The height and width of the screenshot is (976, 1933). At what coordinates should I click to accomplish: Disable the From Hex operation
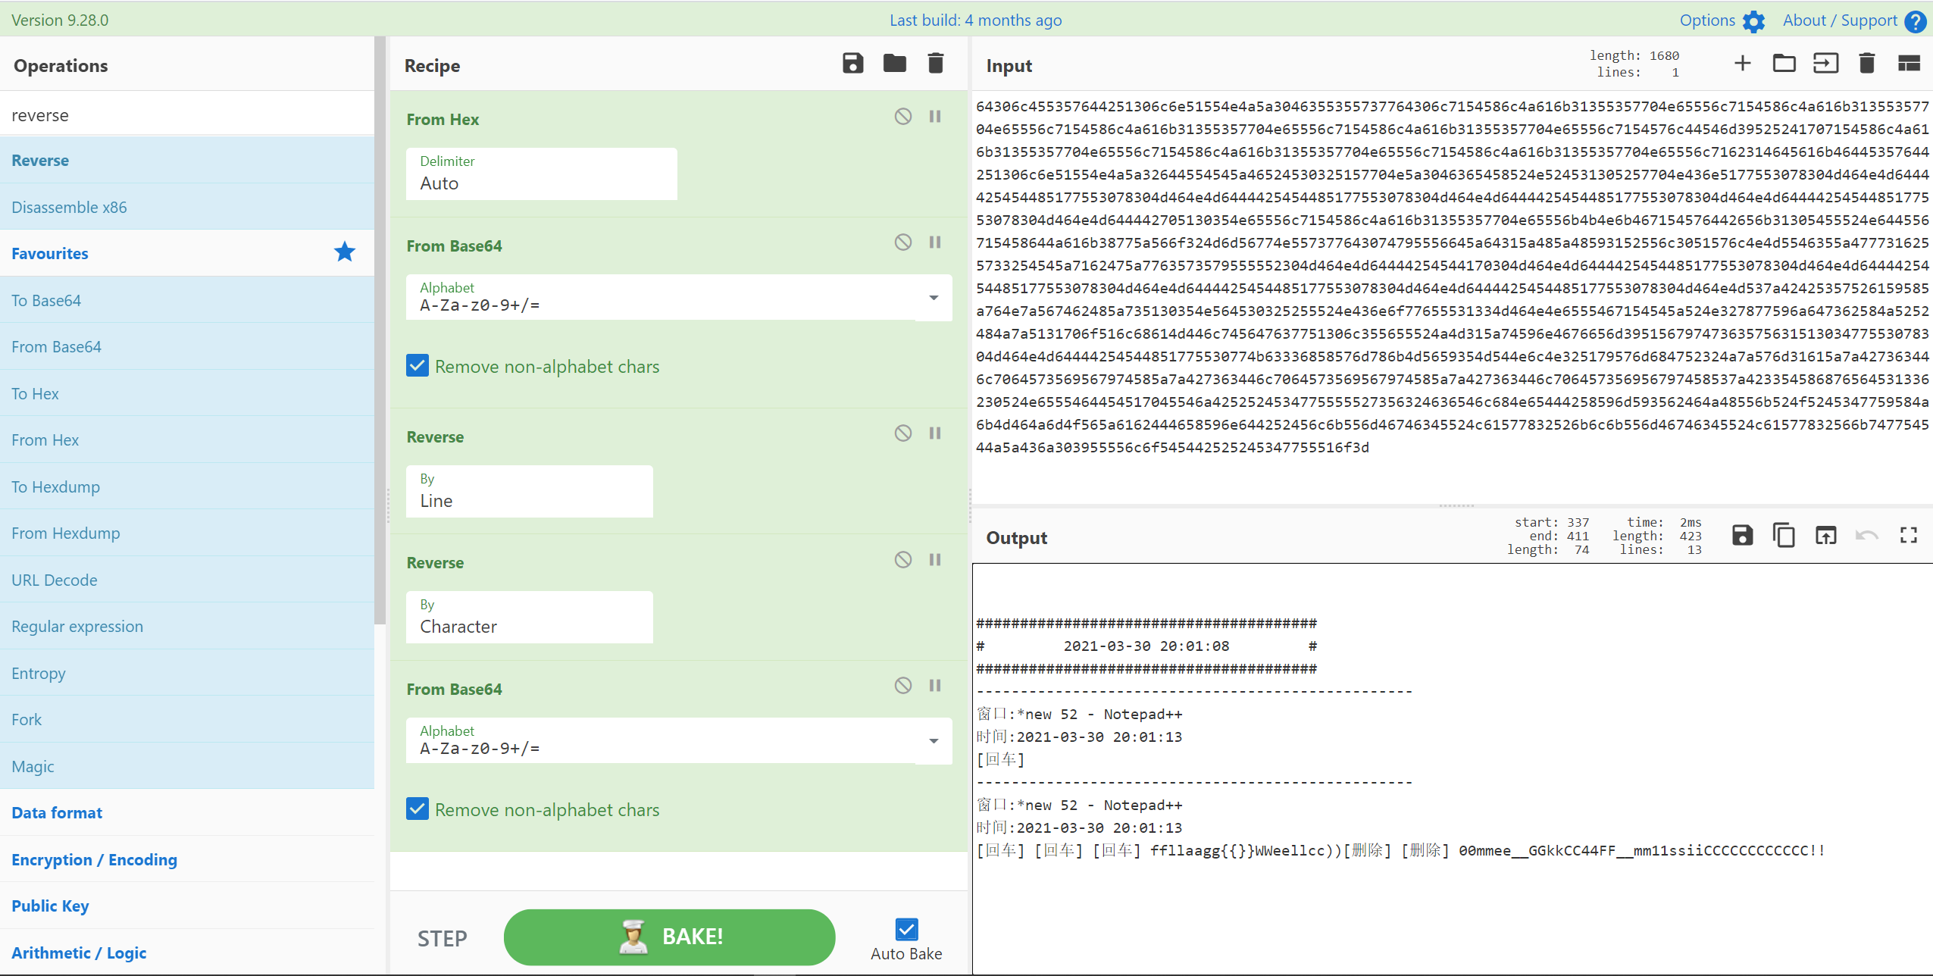click(902, 117)
